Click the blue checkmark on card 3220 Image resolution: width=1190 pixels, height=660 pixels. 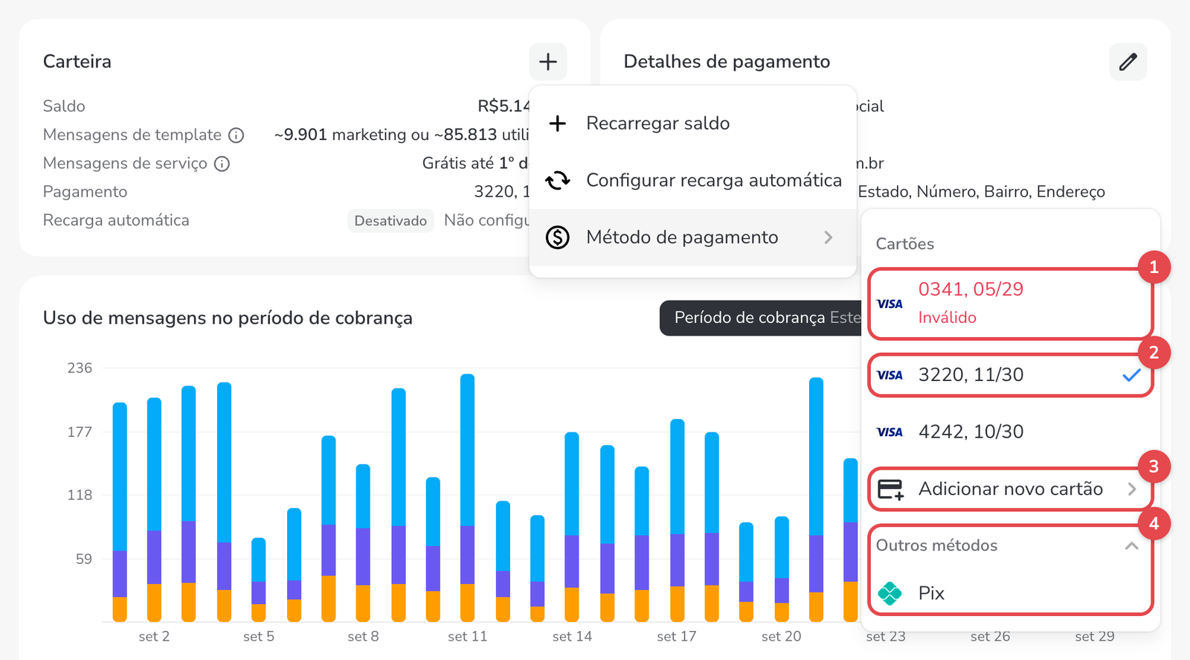[1131, 375]
